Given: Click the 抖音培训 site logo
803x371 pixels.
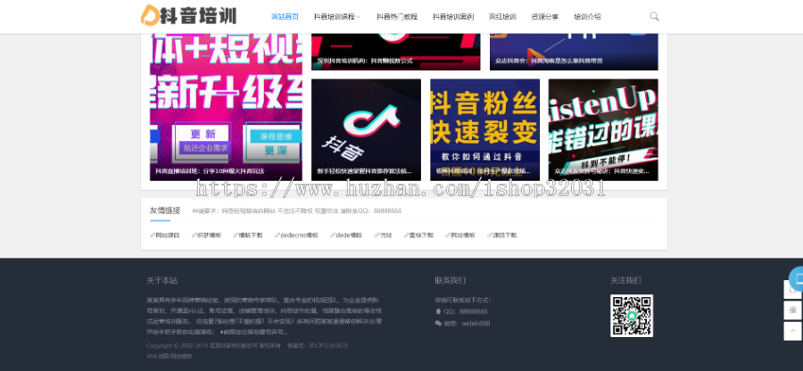Looking at the screenshot, I should (188, 15).
